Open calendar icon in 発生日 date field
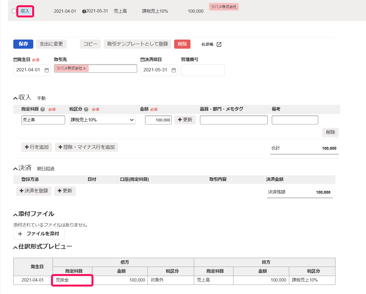This screenshot has width=366, height=294. (47, 70)
